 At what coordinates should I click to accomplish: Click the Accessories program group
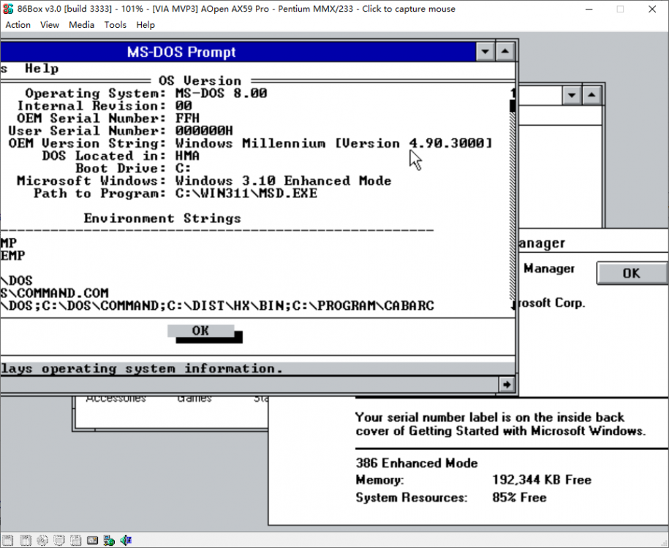point(116,397)
